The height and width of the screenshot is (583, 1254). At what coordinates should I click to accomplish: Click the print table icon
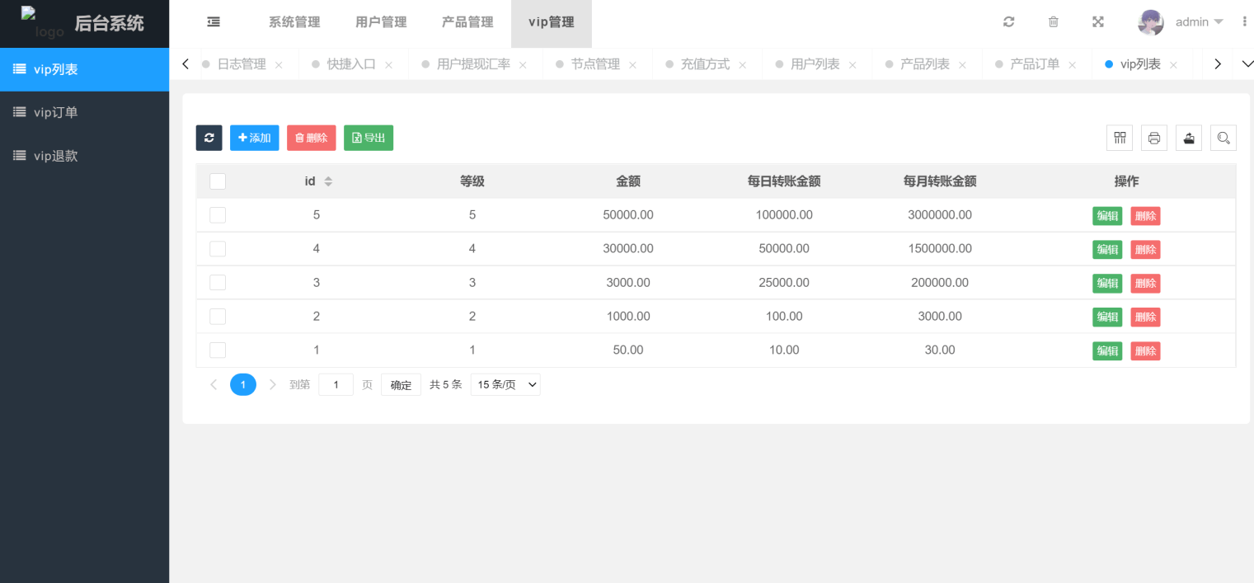[1154, 138]
